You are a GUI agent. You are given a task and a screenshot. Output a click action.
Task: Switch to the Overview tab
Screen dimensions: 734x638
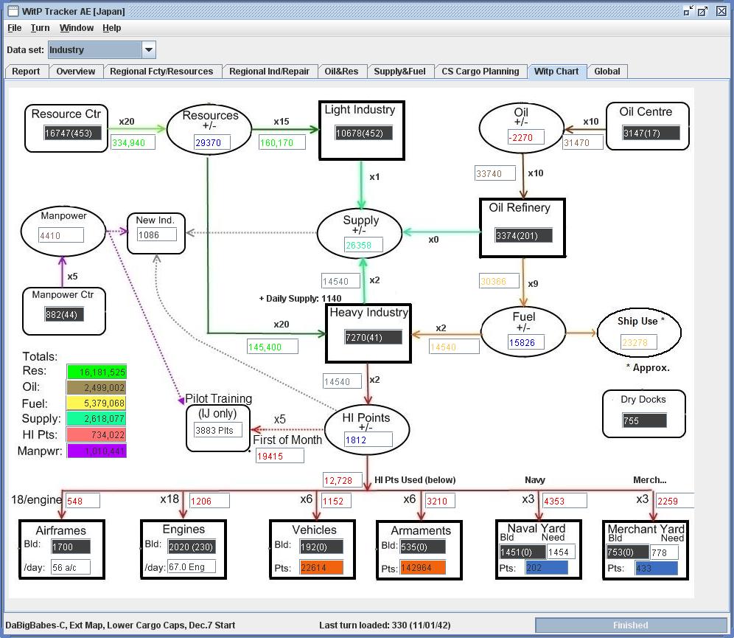pos(75,72)
